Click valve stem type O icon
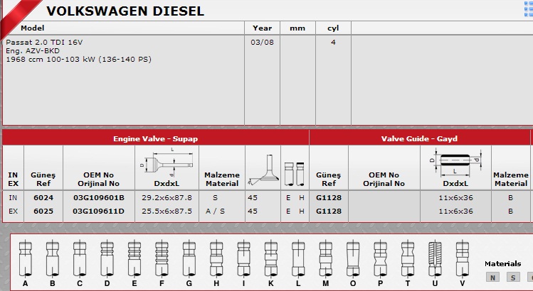 click(x=353, y=258)
